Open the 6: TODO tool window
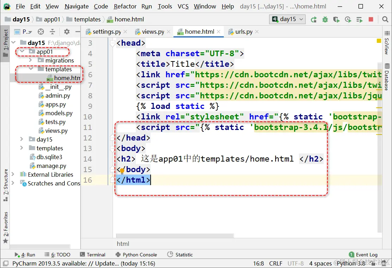This screenshot has height=268, width=392. [57, 255]
